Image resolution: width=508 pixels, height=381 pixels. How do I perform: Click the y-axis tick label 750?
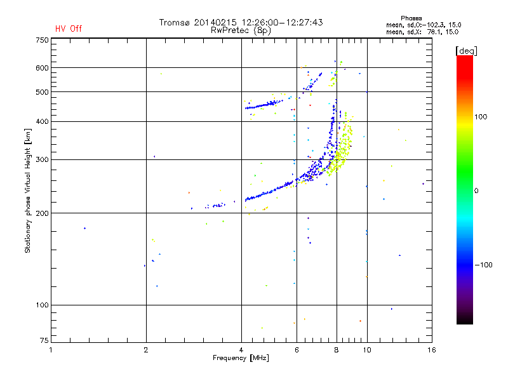coord(42,40)
